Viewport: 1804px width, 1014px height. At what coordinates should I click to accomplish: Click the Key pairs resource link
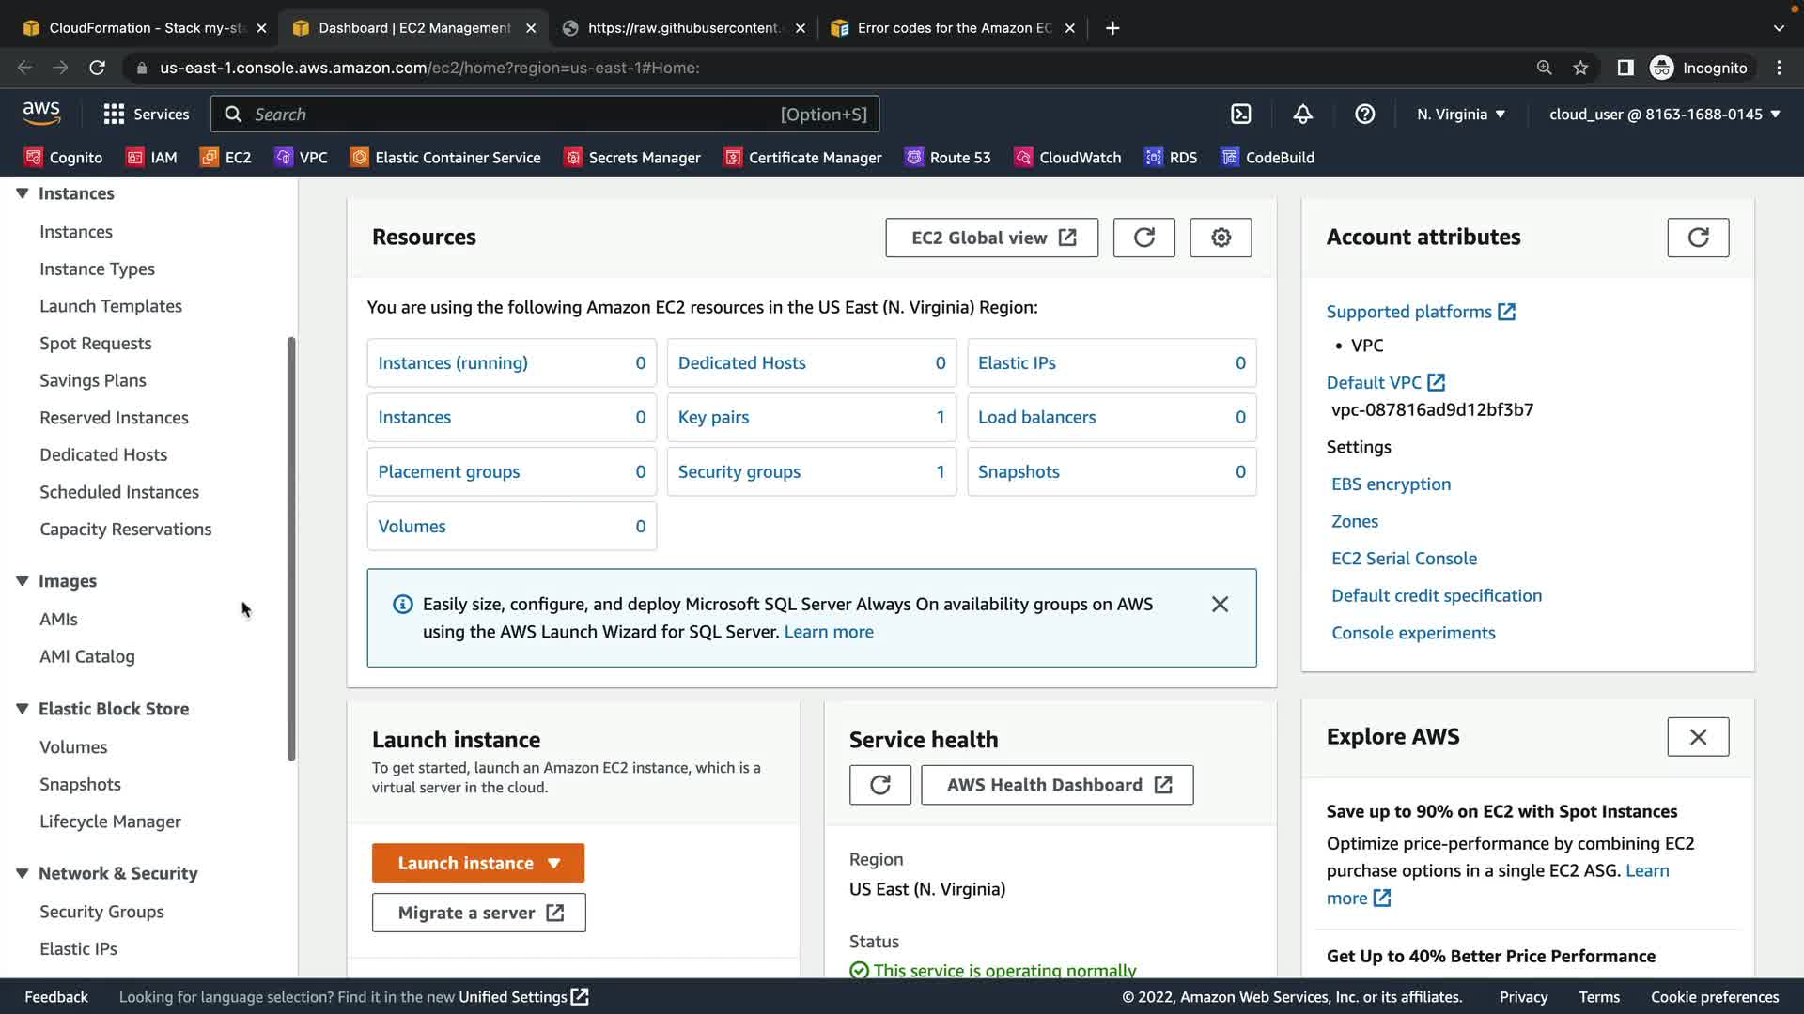[x=713, y=418]
